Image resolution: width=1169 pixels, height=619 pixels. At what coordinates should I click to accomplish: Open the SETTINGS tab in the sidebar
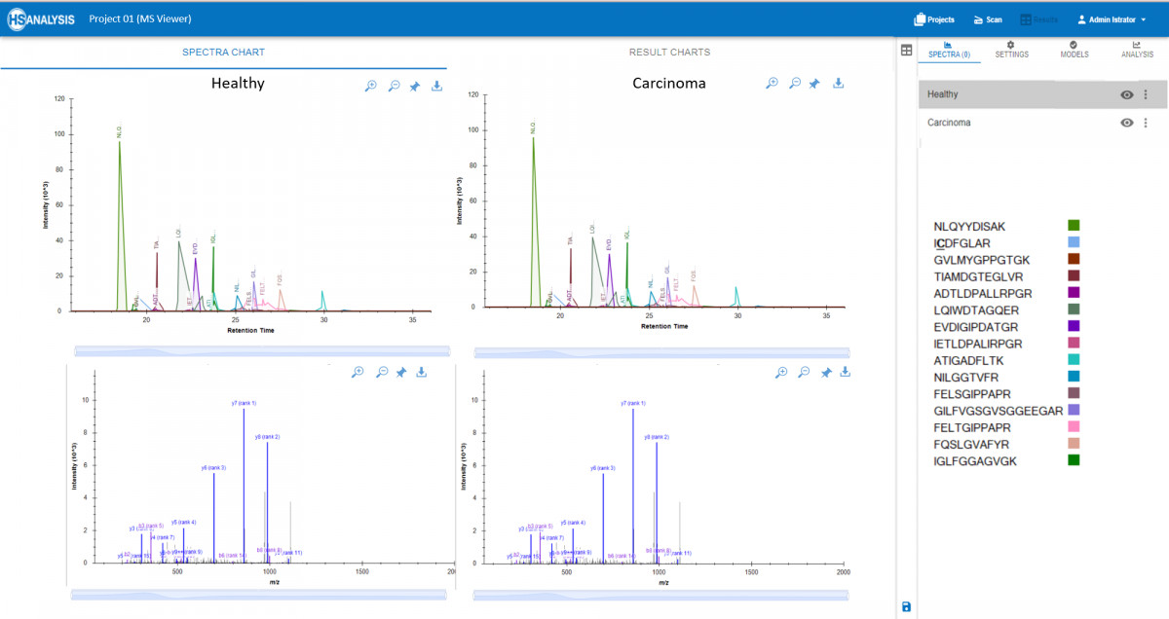click(x=1011, y=50)
